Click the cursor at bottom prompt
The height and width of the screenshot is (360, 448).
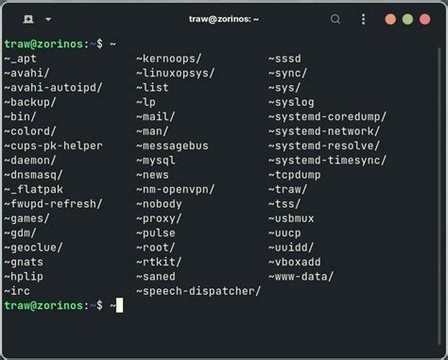(x=119, y=305)
